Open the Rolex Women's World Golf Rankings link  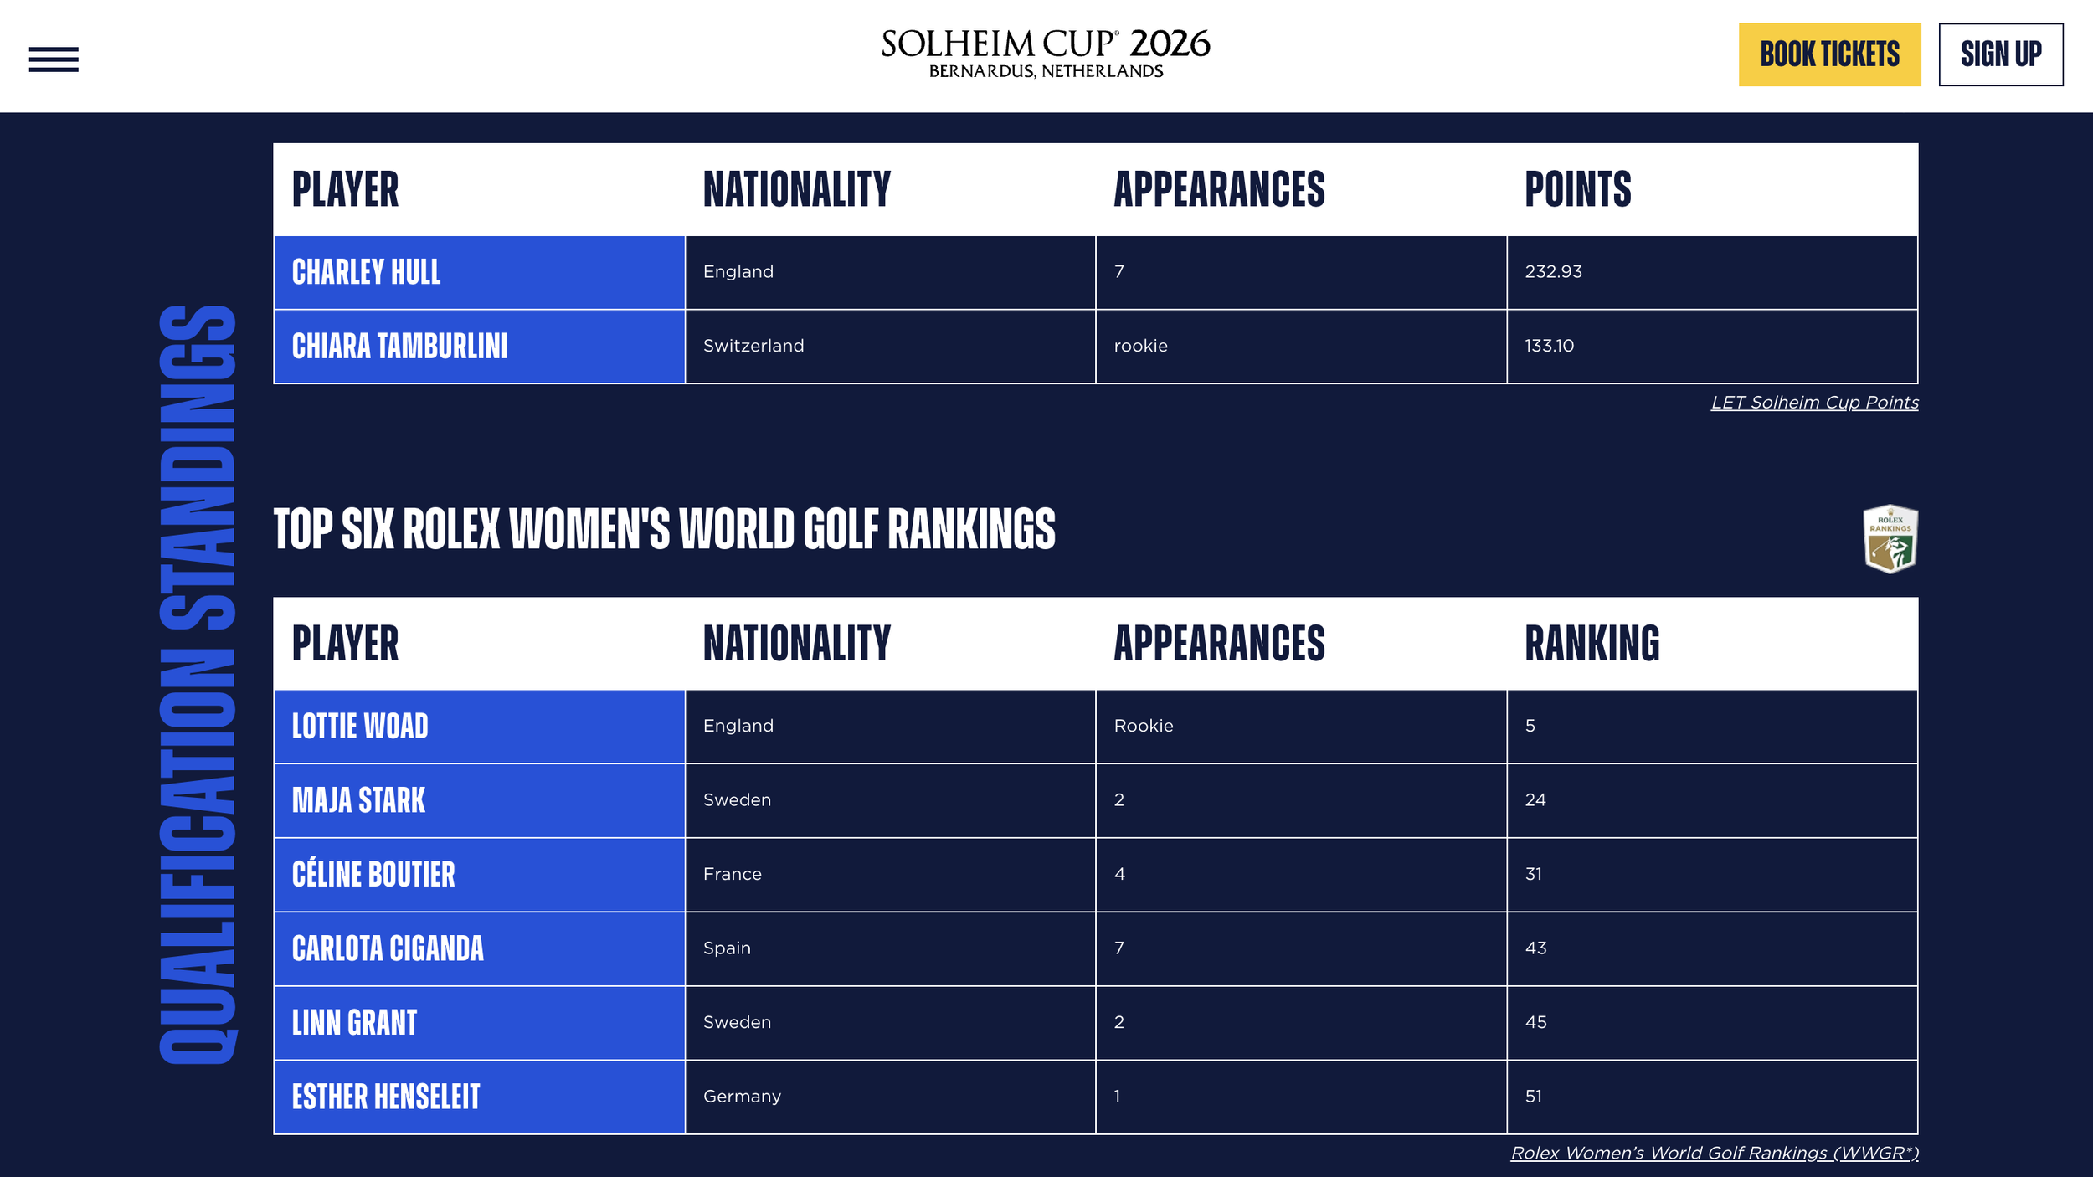click(x=1715, y=1153)
